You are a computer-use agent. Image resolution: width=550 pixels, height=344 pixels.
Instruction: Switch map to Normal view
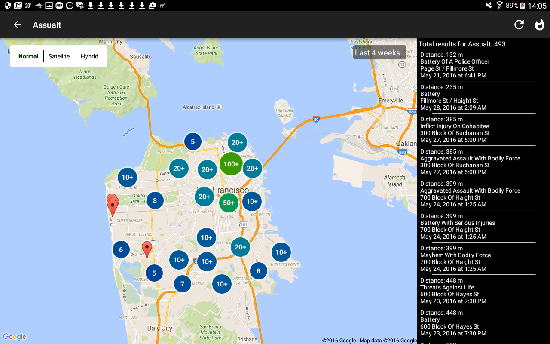tap(28, 56)
